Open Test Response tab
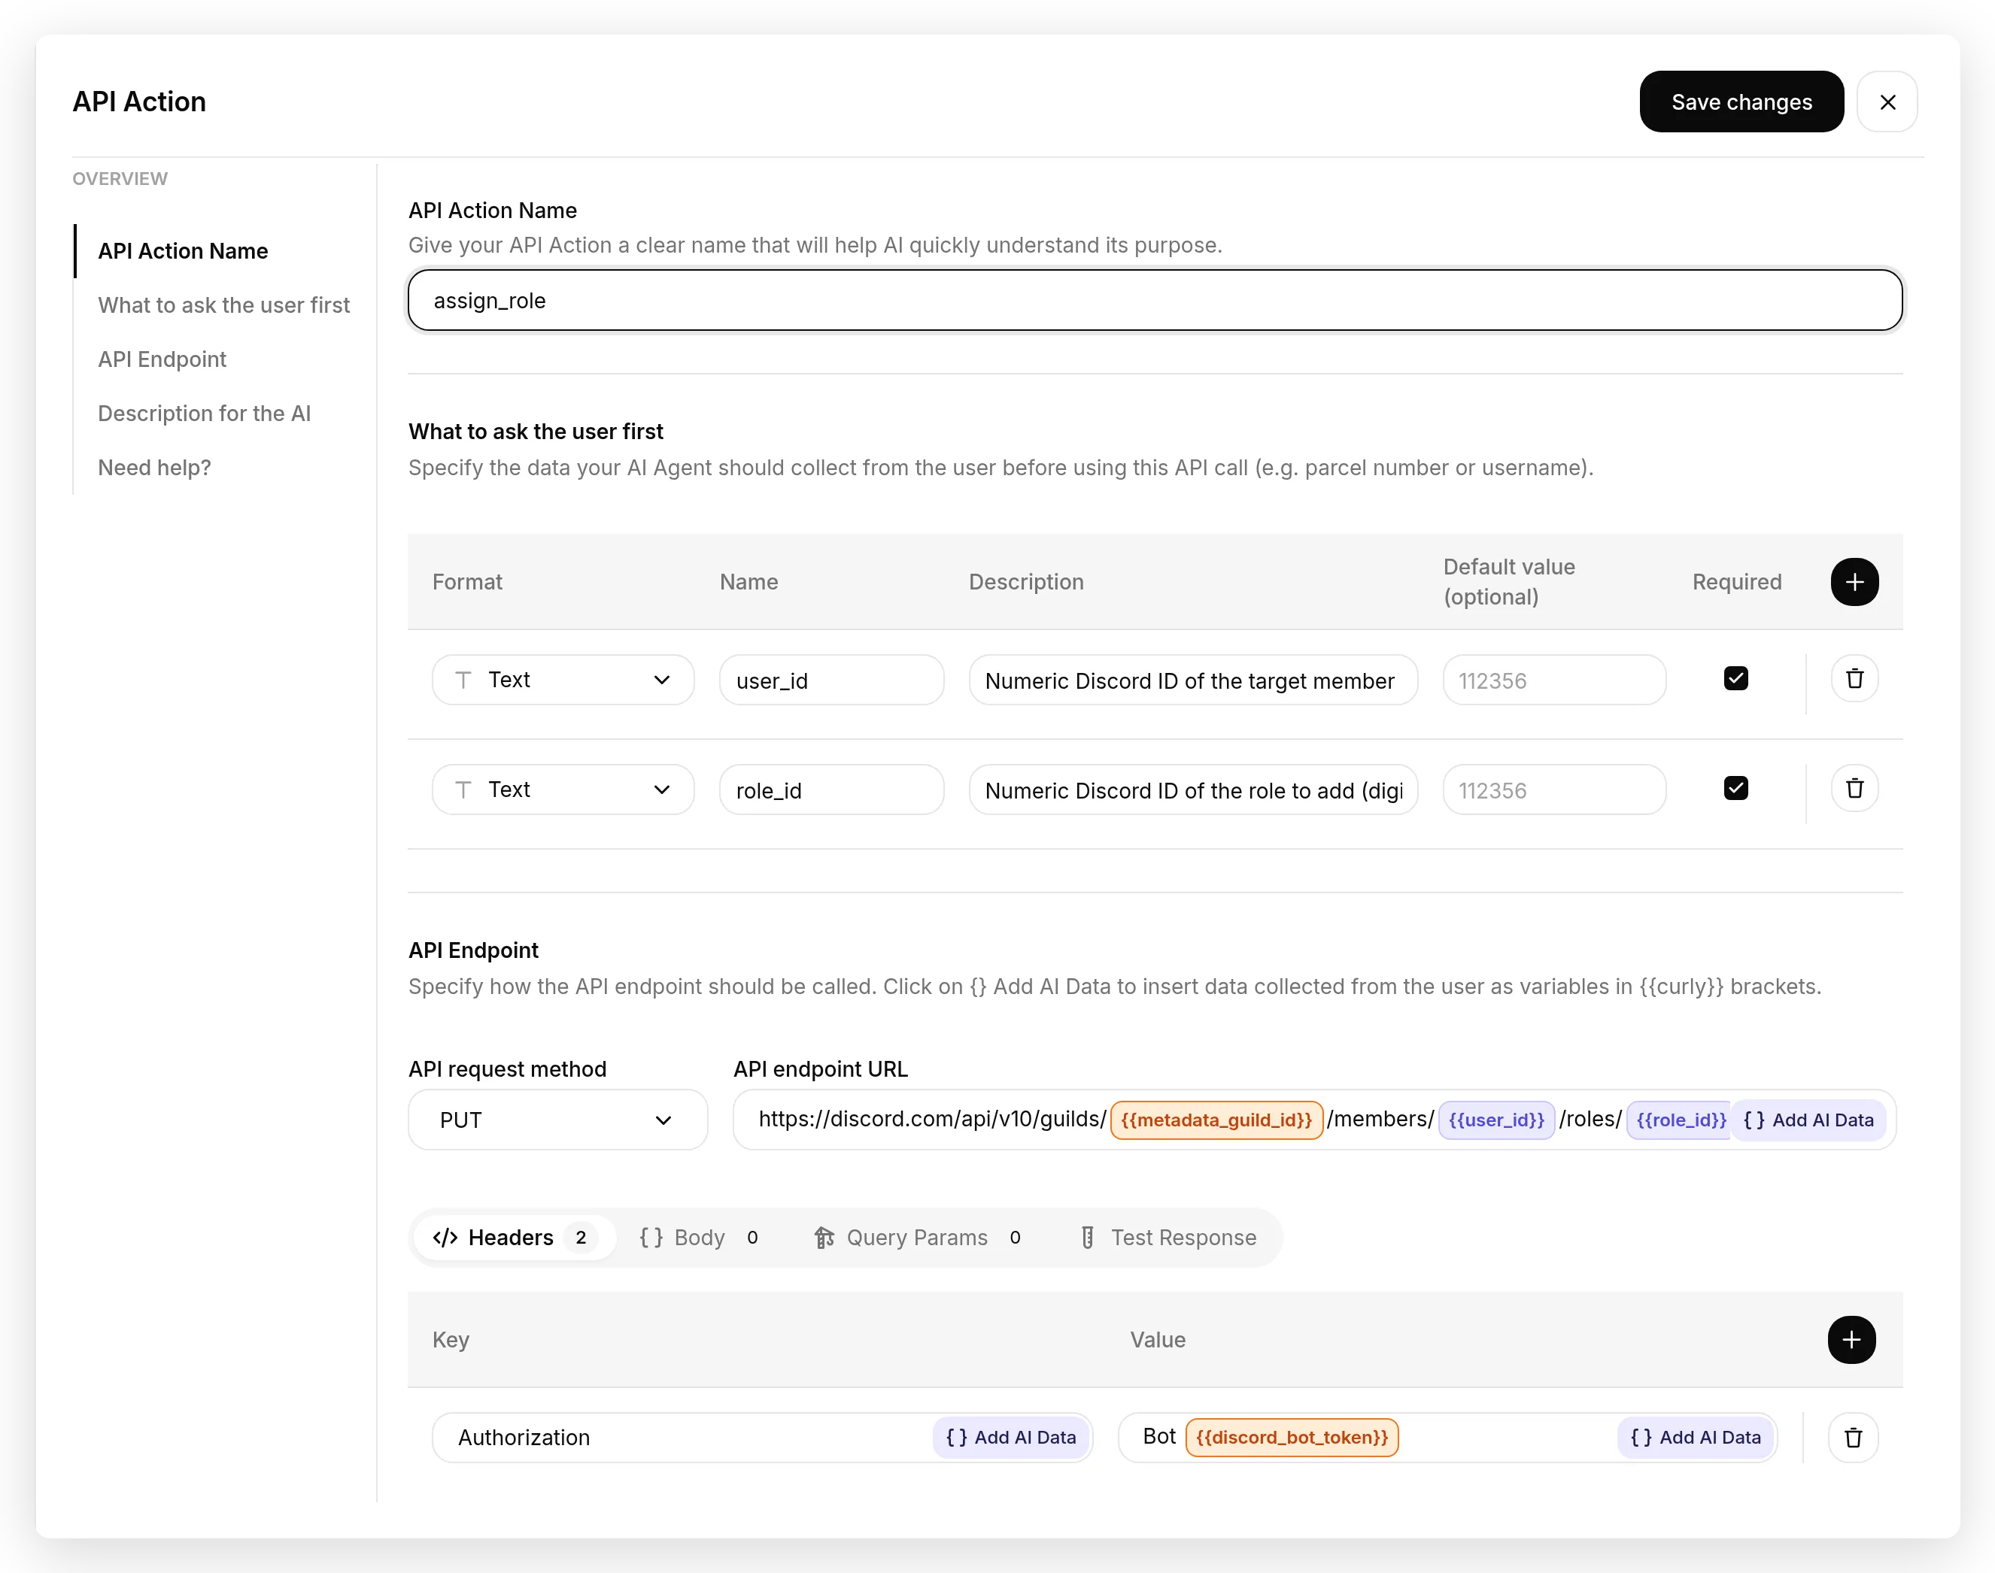The image size is (1995, 1573). click(x=1168, y=1237)
